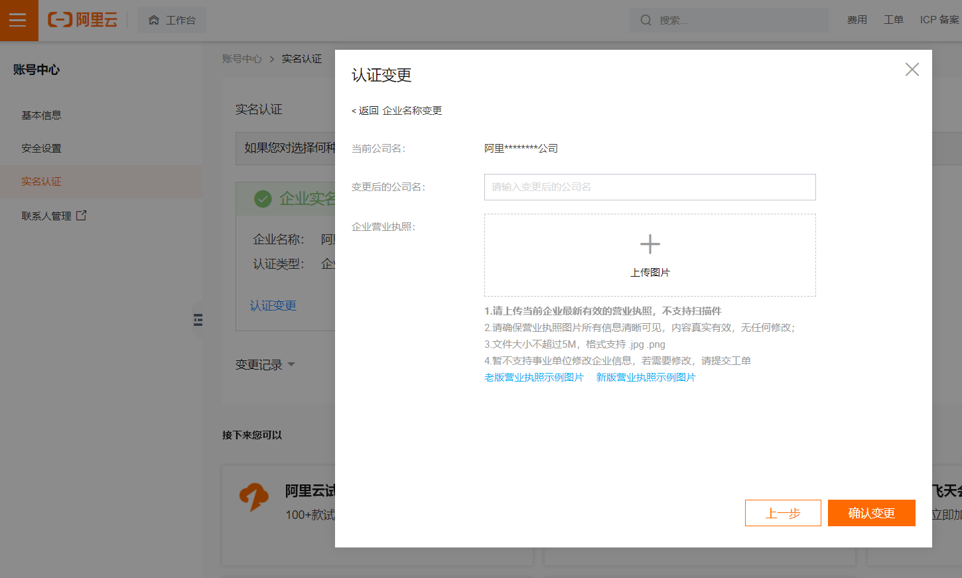Click the 确认变更 button
This screenshot has width=962, height=578.
click(x=872, y=513)
